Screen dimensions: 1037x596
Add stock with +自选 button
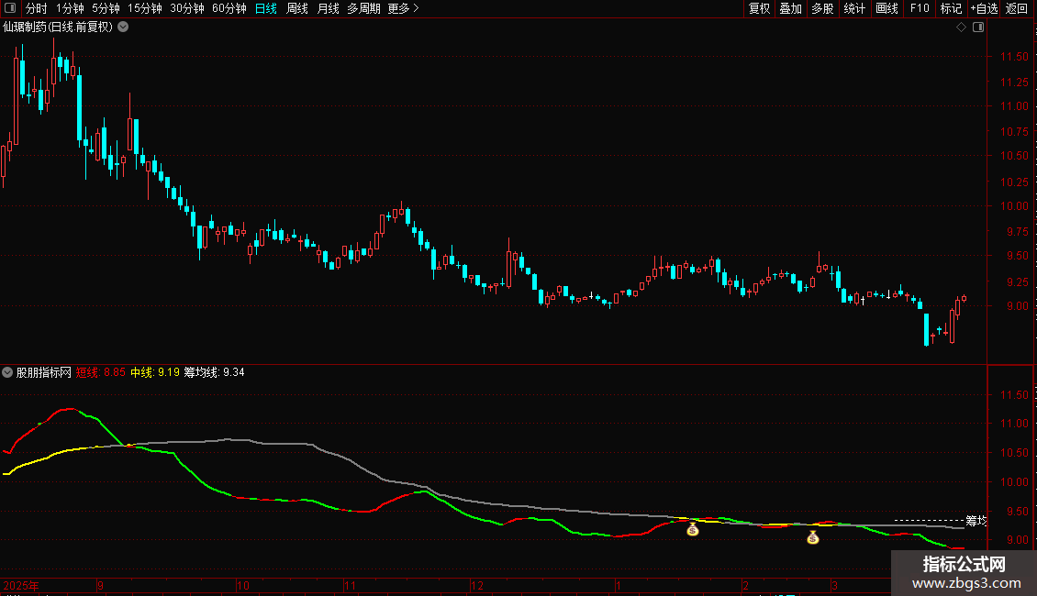(x=984, y=8)
